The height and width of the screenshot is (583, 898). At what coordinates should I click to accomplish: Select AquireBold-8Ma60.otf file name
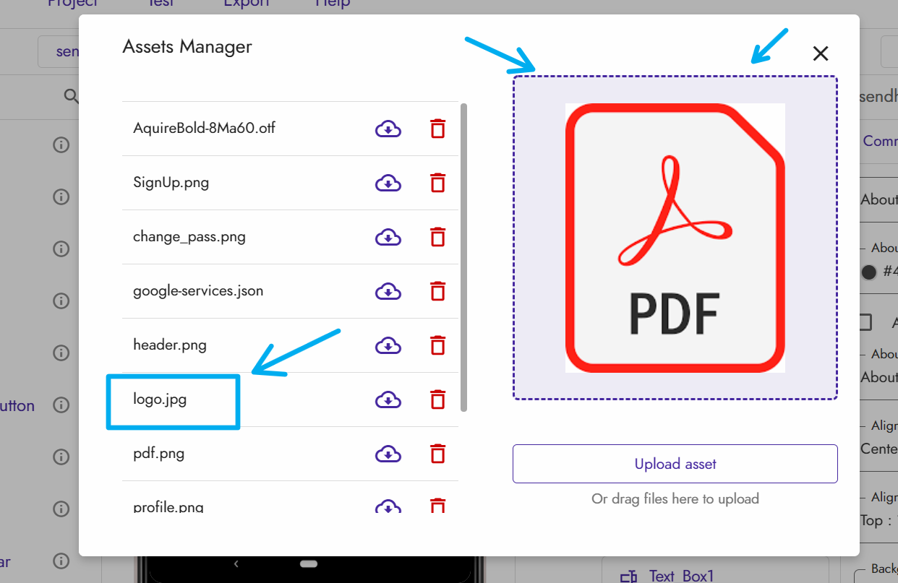click(x=204, y=129)
